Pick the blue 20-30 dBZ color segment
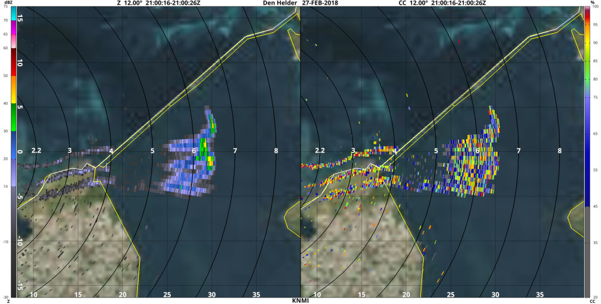601x304 pixels. click(13, 145)
